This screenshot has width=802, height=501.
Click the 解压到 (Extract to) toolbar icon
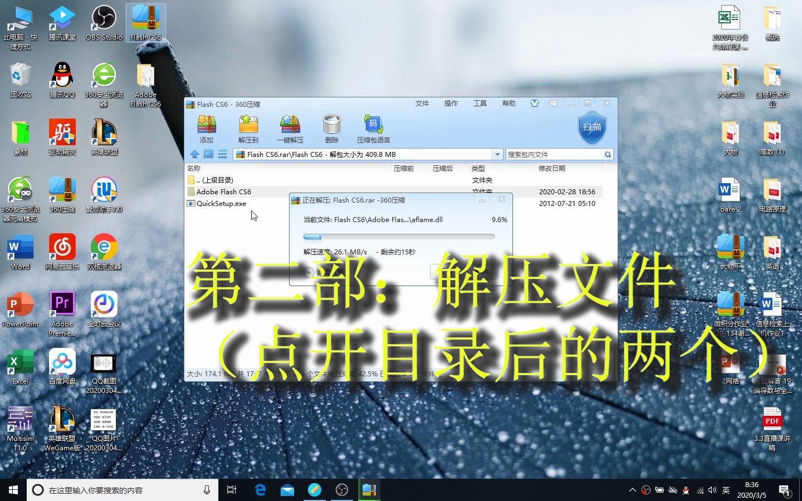tap(248, 129)
